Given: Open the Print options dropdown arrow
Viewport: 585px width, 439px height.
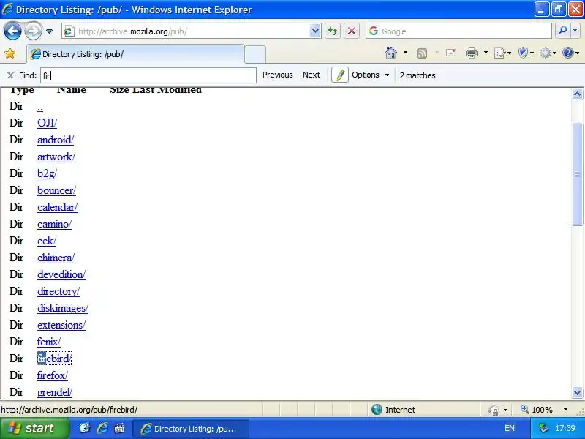Looking at the screenshot, I should click(486, 53).
